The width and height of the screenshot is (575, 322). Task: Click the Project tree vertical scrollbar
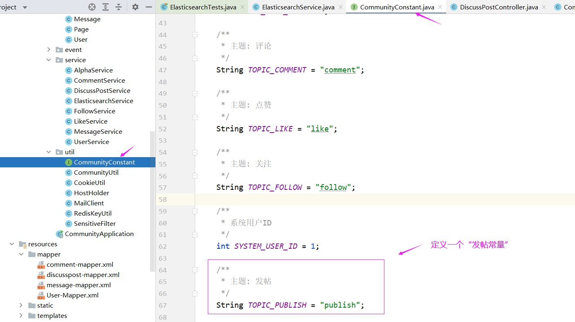[153, 202]
